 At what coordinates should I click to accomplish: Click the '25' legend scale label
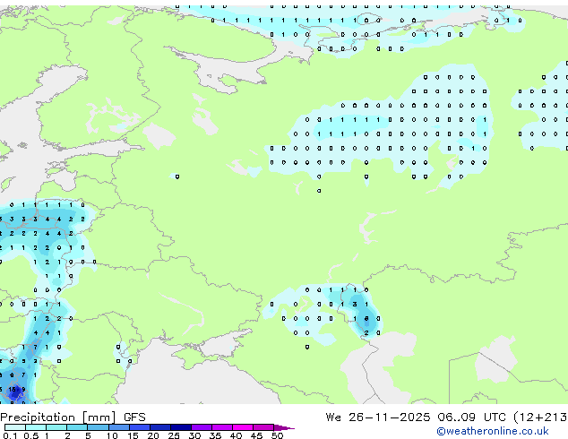click(x=174, y=435)
